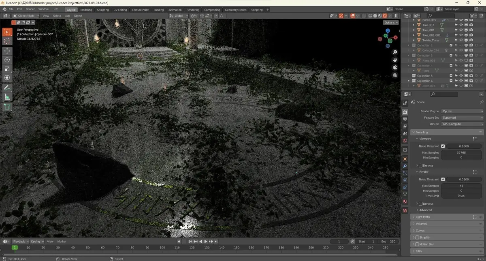Select the Select Box tool
This screenshot has width=486, height=261.
pos(7,32)
